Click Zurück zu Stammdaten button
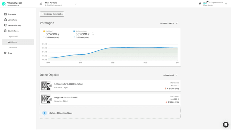The width and height of the screenshot is (231, 130). 52,14
